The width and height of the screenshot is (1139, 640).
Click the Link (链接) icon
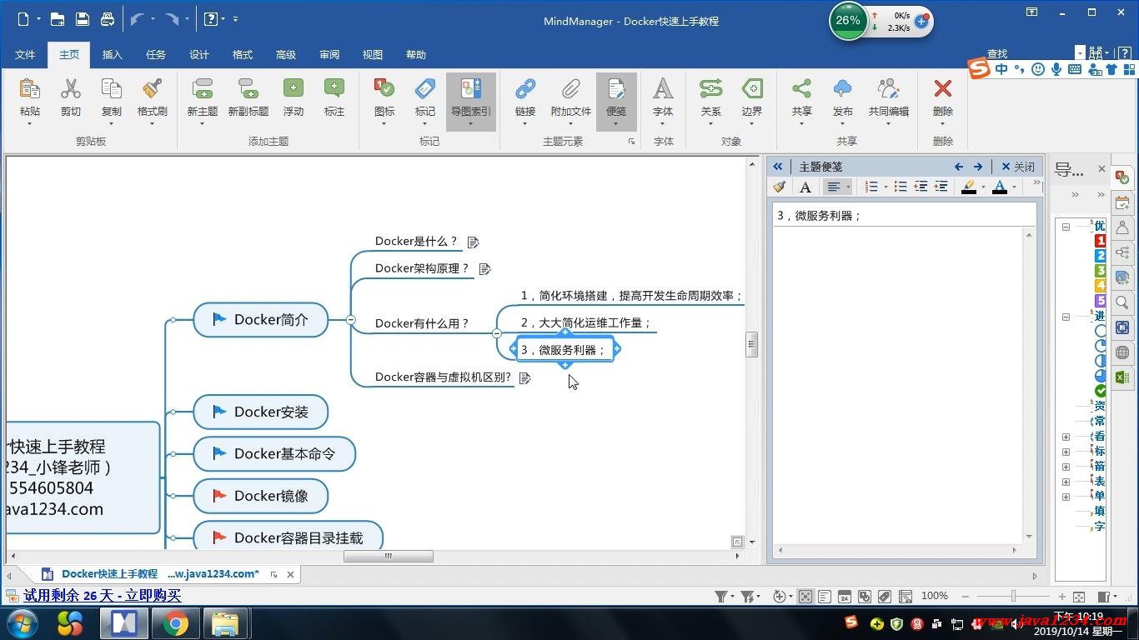tap(525, 88)
